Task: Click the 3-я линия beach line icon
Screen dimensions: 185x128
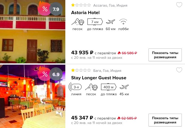Action: click(x=75, y=87)
